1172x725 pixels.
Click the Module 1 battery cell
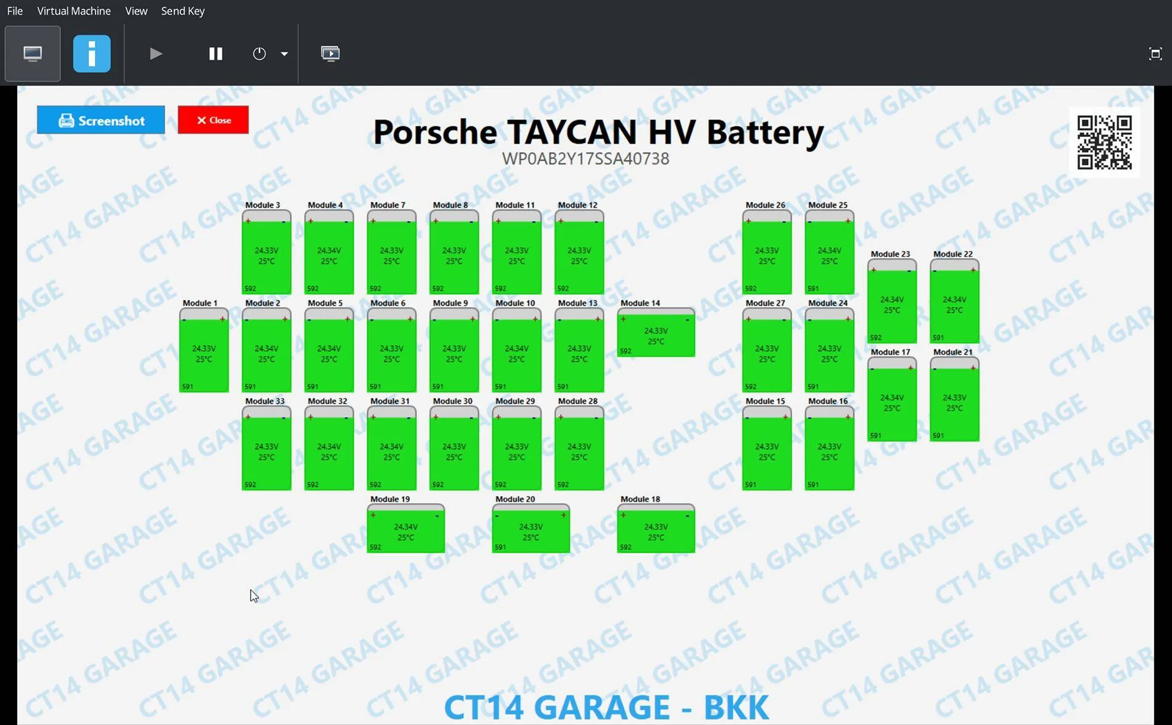click(204, 350)
